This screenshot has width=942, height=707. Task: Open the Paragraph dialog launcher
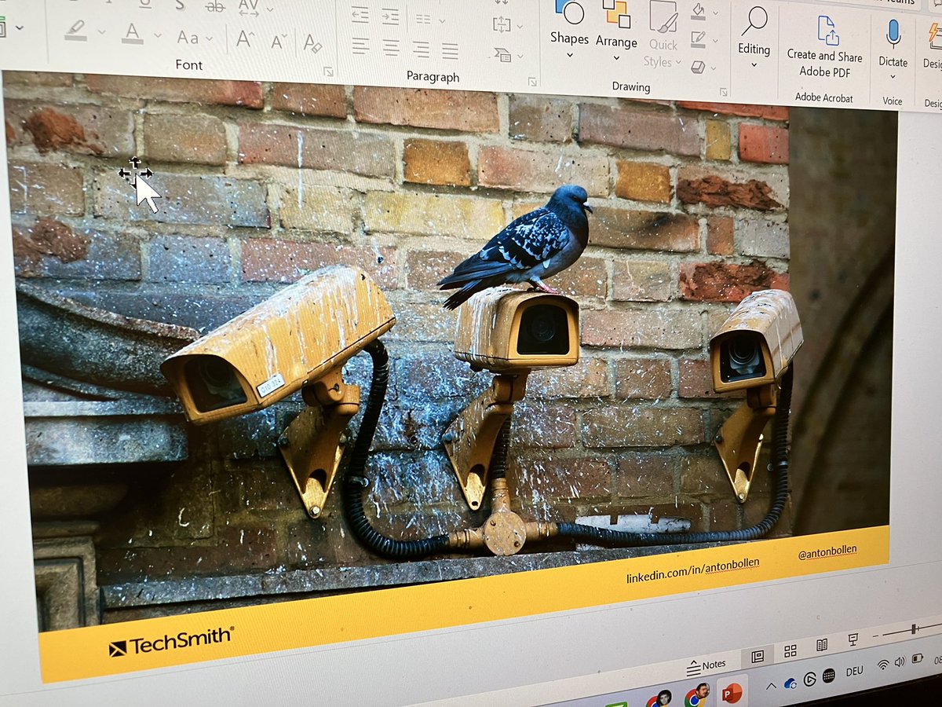(532, 82)
